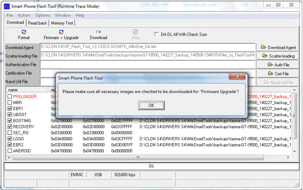Image resolution: width=303 pixels, height=190 pixels.
Task: Select the ANDROID begin address 0x04780000
Action: (61, 151)
